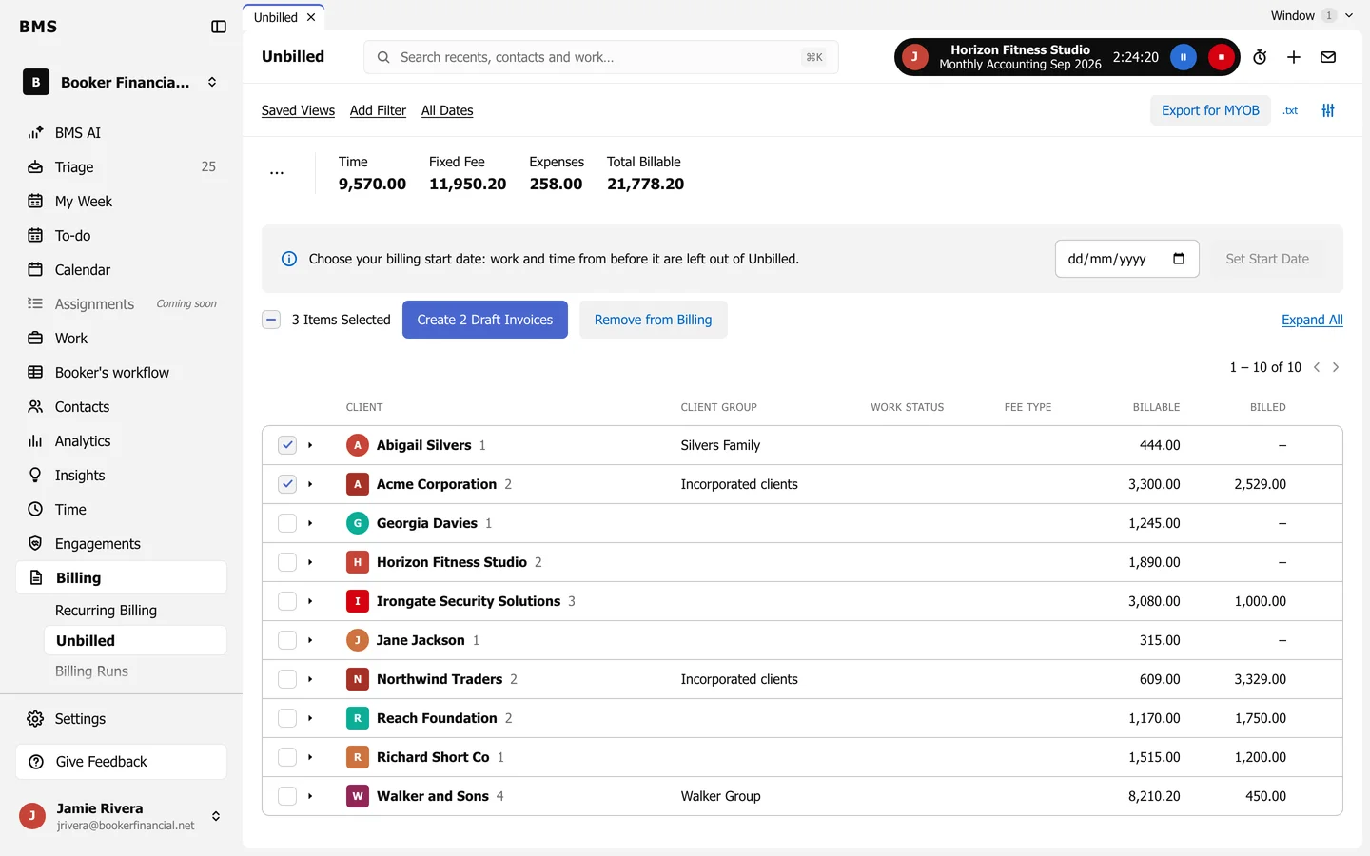Image resolution: width=1370 pixels, height=856 pixels.
Task: Open the mail inbox icon
Action: 1328,57
